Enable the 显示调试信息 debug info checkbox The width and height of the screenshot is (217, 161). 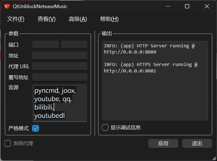[105, 127]
